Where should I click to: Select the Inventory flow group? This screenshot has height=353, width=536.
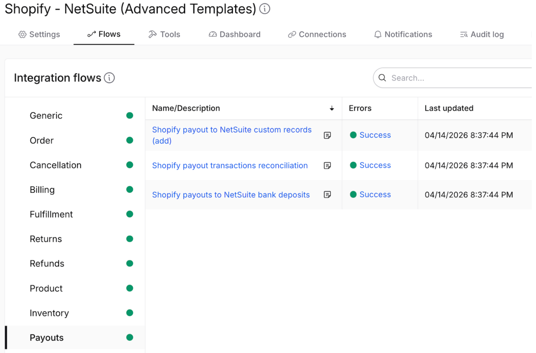(x=75, y=313)
